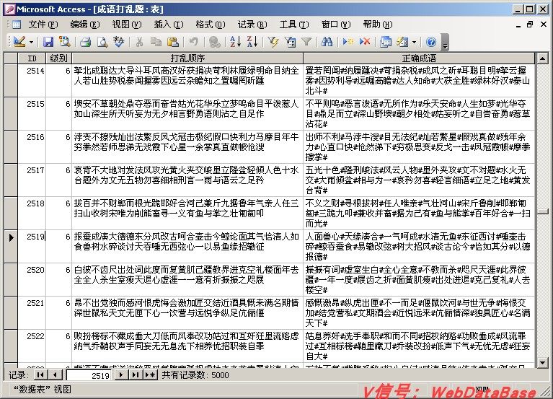Click the 正确成语 column header

pos(419,58)
